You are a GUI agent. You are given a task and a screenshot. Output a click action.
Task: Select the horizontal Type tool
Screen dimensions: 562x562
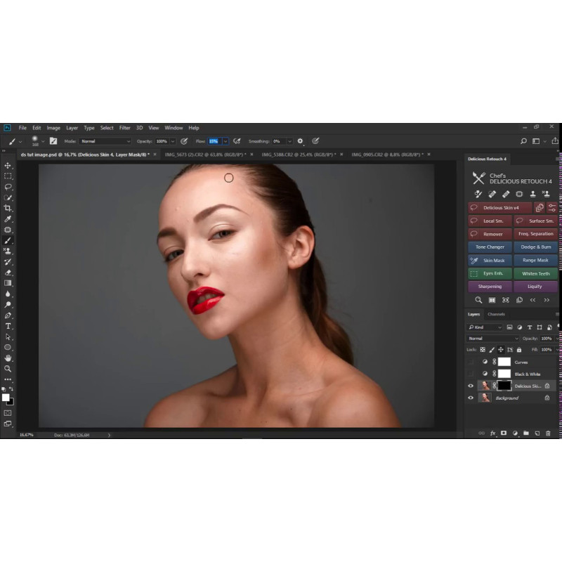pyautogui.click(x=8, y=326)
